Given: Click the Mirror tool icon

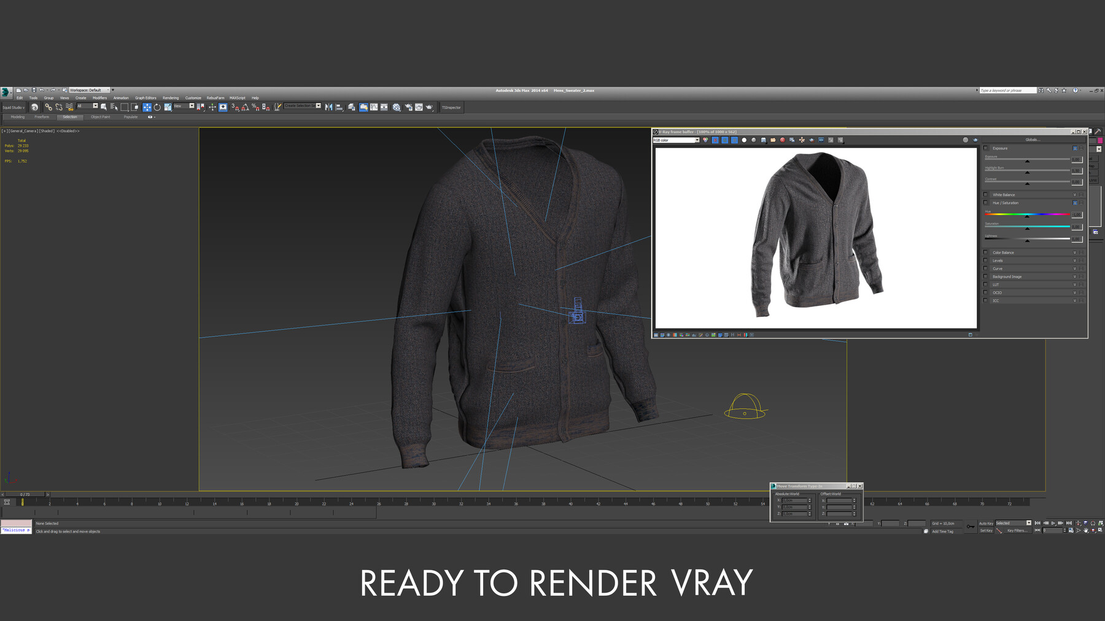Looking at the screenshot, I should (x=328, y=107).
